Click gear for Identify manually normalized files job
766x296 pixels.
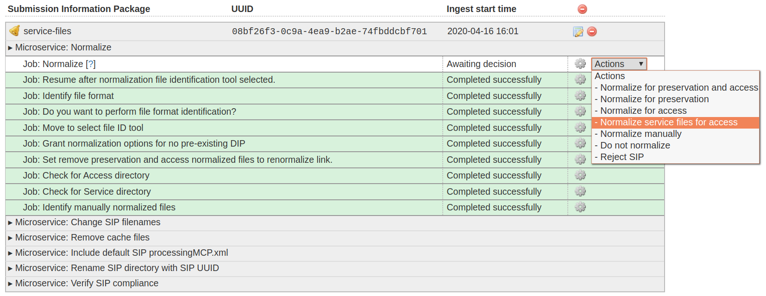(x=580, y=207)
